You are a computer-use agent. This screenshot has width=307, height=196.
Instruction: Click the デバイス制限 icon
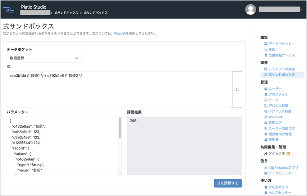click(266, 106)
